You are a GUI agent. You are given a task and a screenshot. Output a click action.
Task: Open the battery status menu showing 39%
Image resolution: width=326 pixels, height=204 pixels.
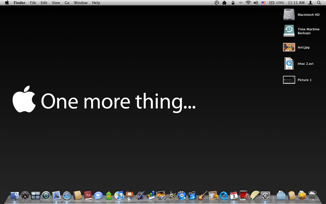pyautogui.click(x=277, y=3)
